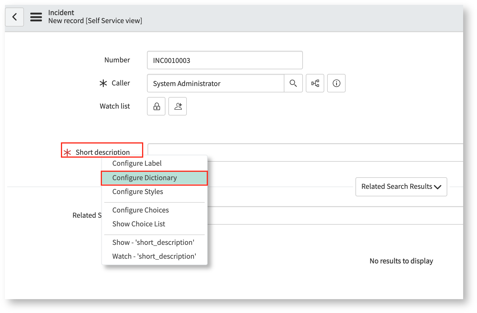Viewport: 477px width, 313px height.
Task: Click the back navigation arrow icon
Action: tap(14, 17)
